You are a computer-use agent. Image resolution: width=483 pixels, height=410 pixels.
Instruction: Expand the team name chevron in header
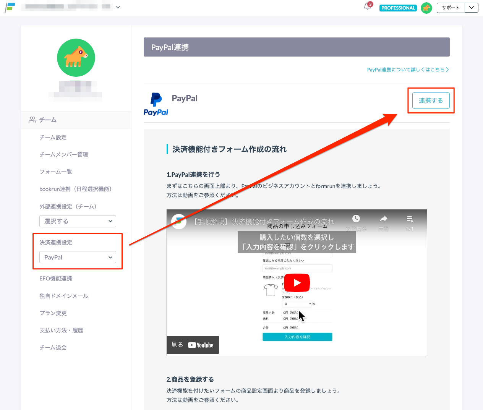tap(118, 7)
